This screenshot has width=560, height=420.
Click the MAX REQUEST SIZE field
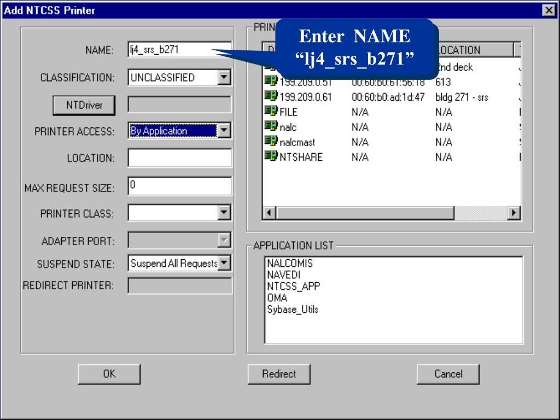[179, 186]
